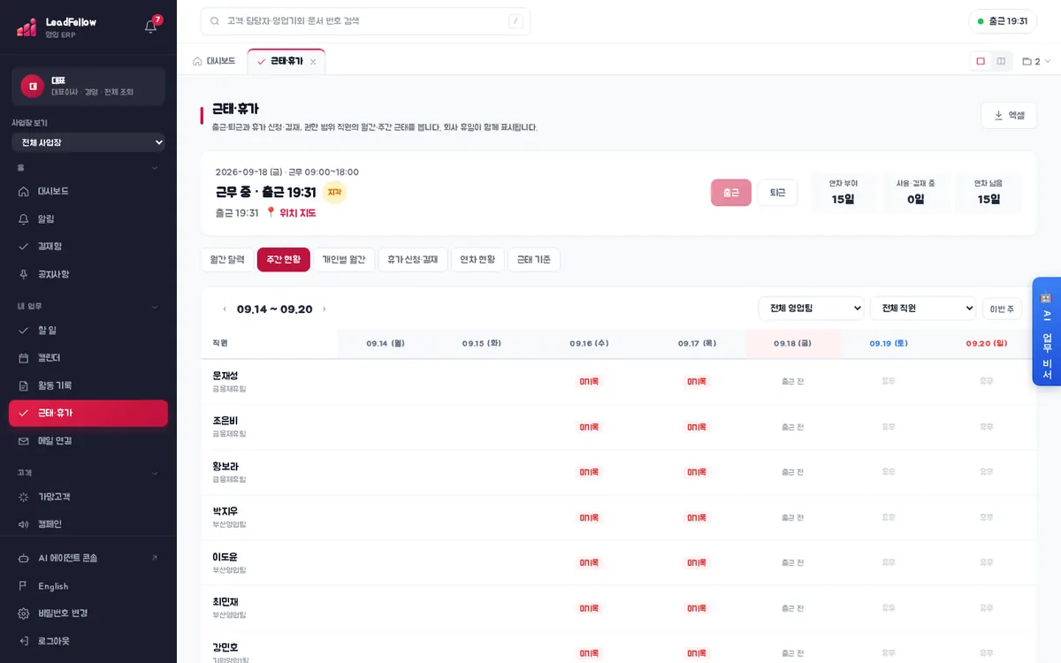Image resolution: width=1061 pixels, height=663 pixels.
Task: Click the 캘린더 calendar icon
Action: click(24, 358)
